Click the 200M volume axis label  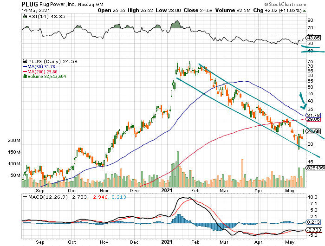tap(14, 141)
